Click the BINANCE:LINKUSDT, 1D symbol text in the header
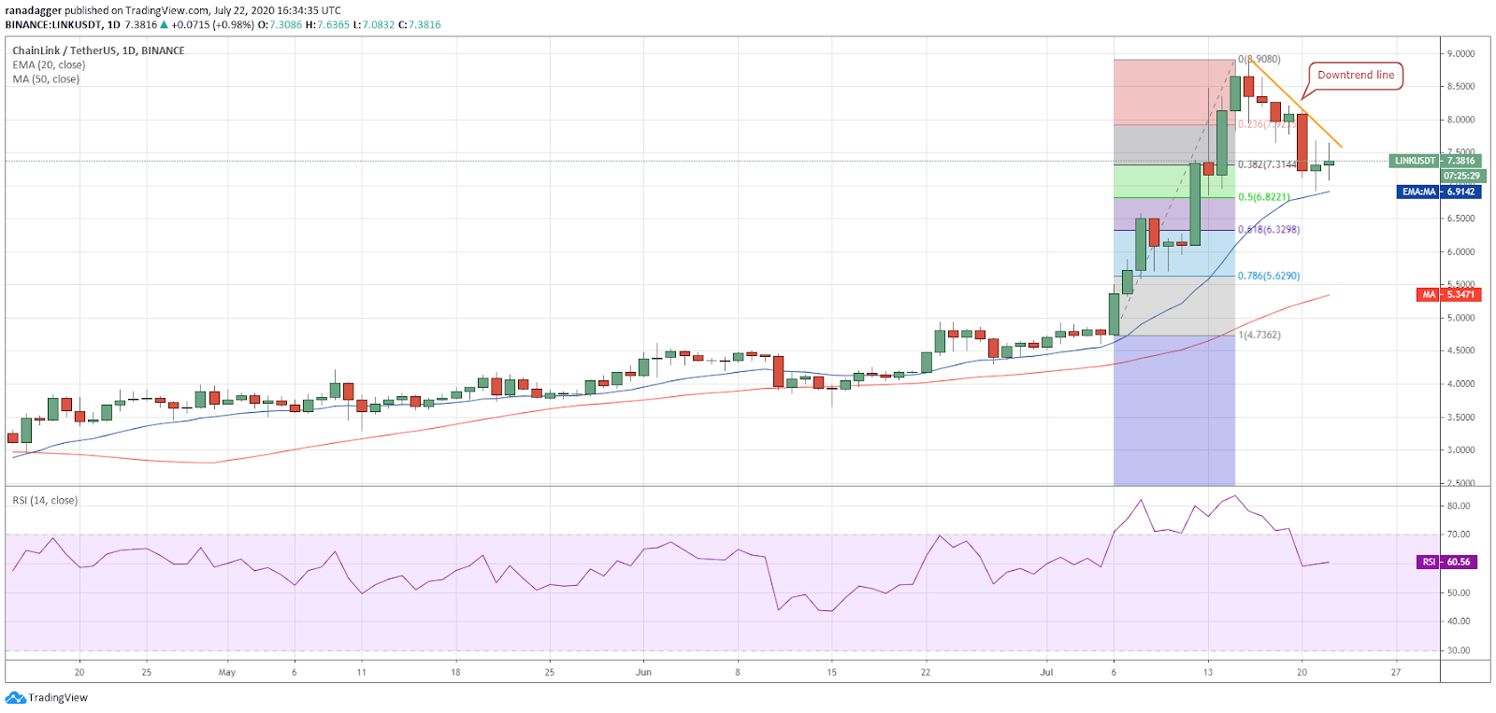Screen dimensions: 1496x713 (63, 24)
